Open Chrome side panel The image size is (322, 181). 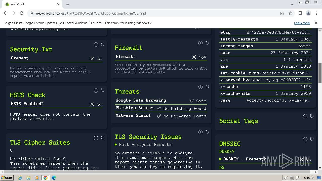(x=300, y=13)
